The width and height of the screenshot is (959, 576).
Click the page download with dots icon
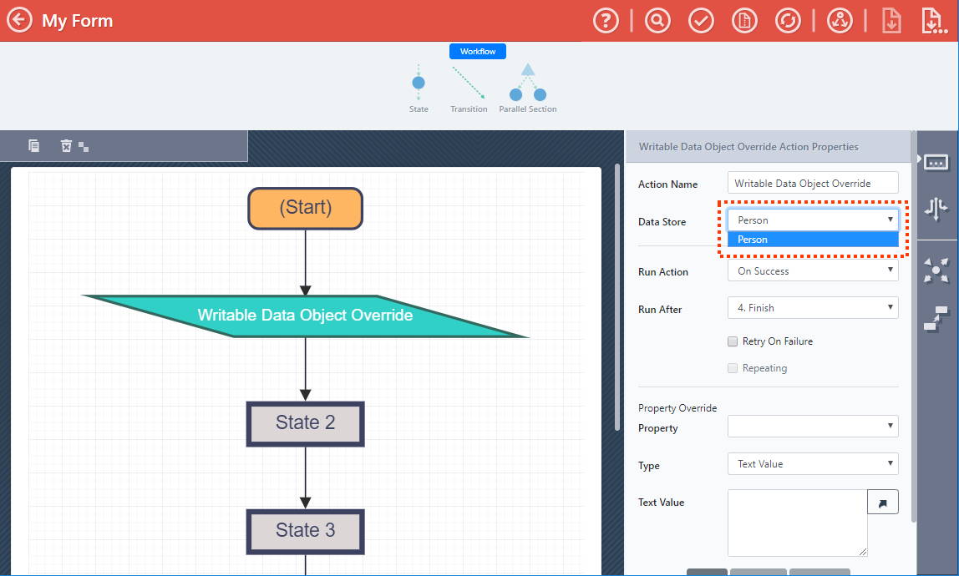click(933, 21)
